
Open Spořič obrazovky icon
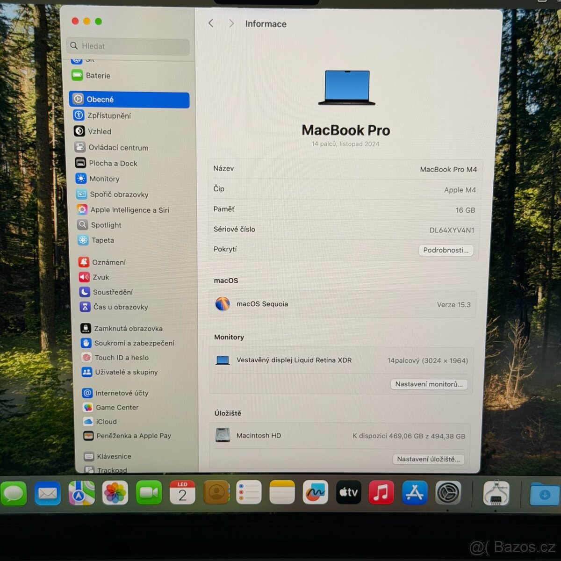tap(81, 194)
